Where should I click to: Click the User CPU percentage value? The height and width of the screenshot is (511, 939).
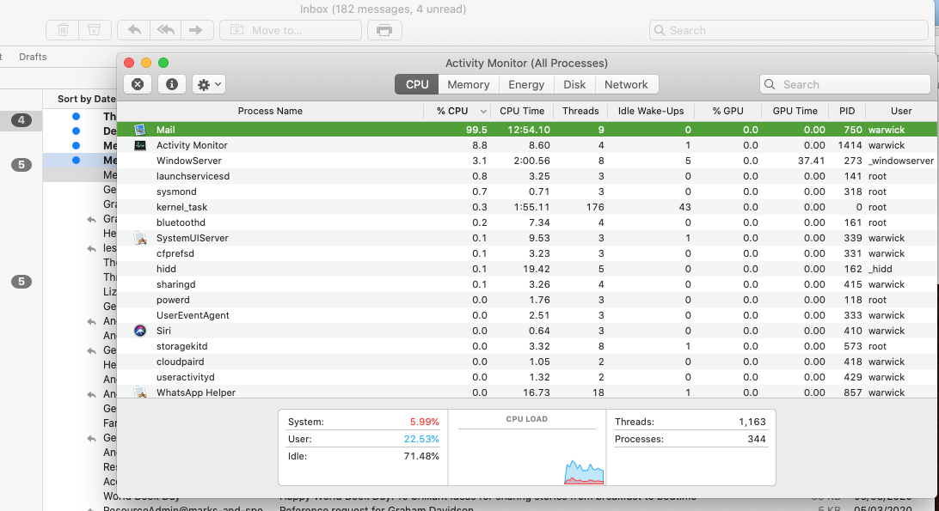421,439
